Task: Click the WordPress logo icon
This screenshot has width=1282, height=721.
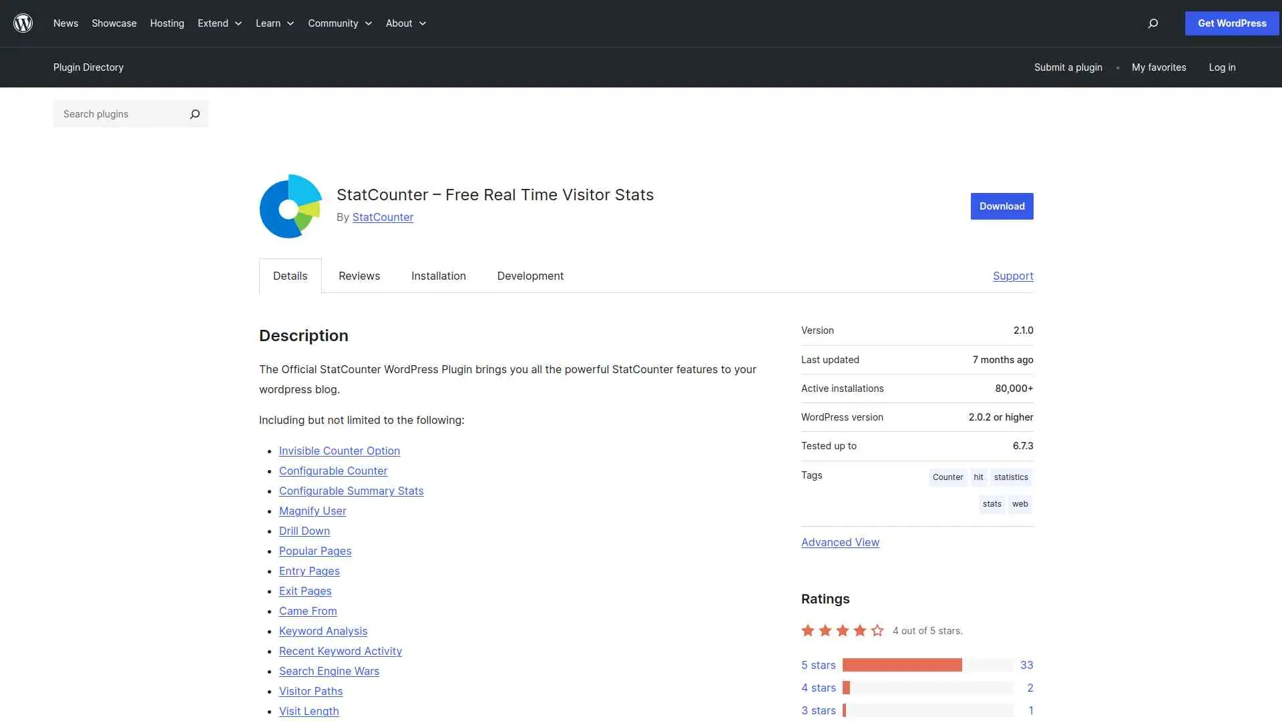Action: pos(23,23)
